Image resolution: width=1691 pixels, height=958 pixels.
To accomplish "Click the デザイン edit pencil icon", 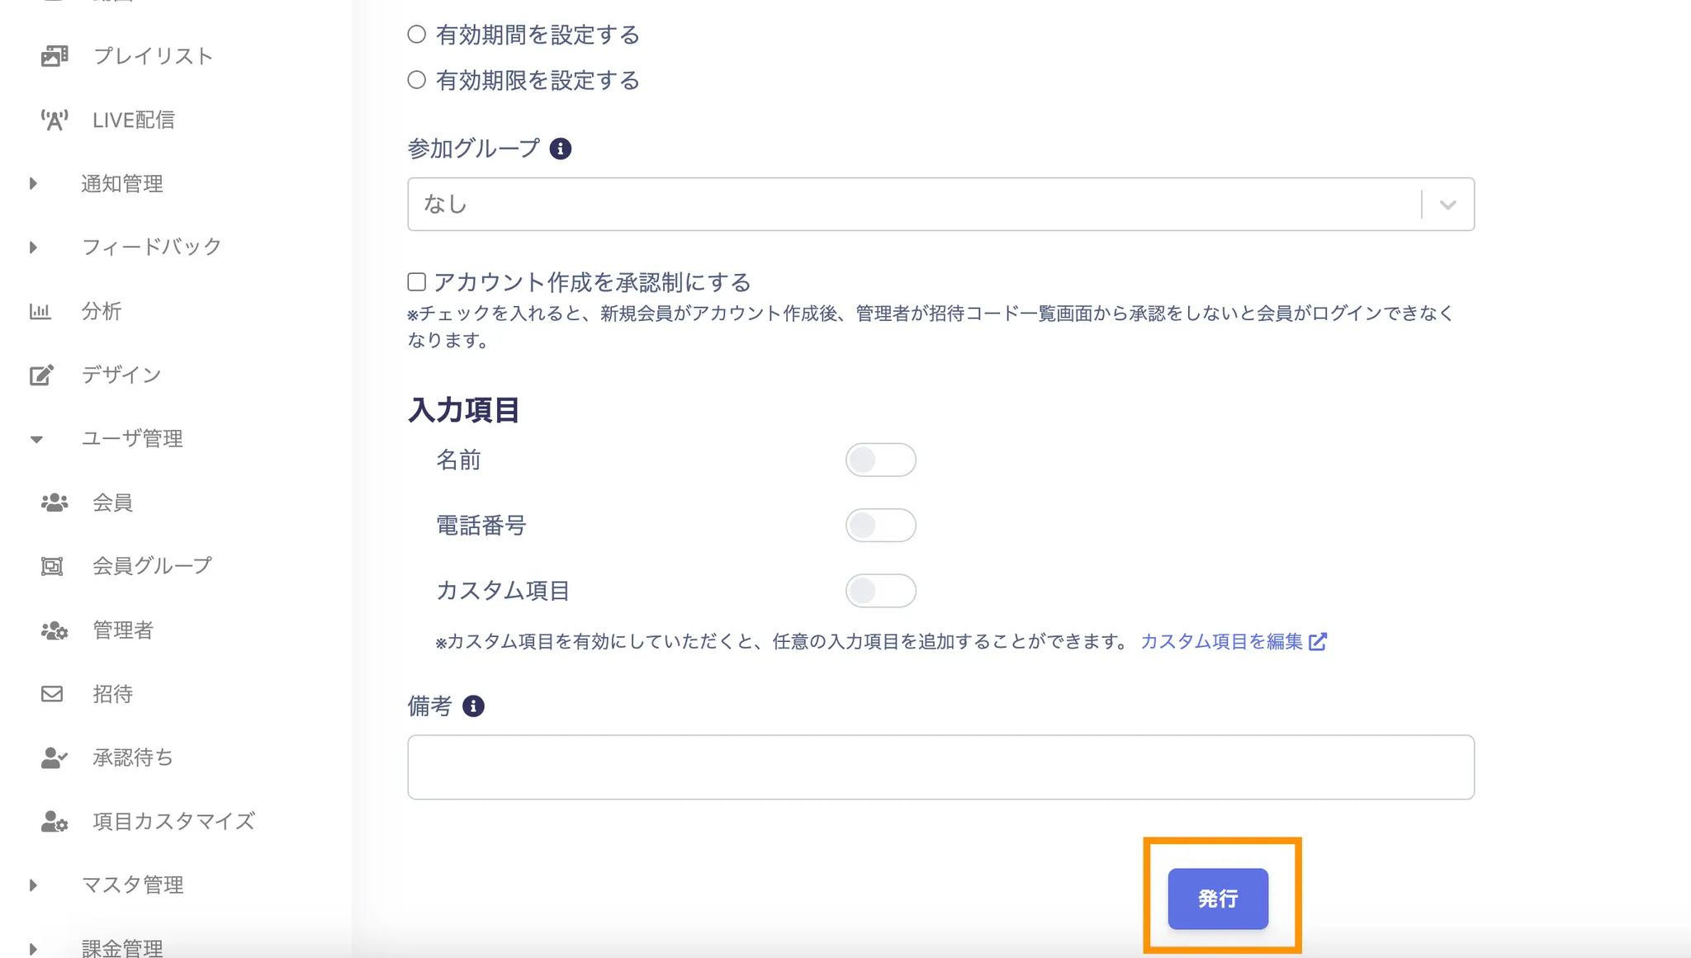I will click(x=41, y=375).
